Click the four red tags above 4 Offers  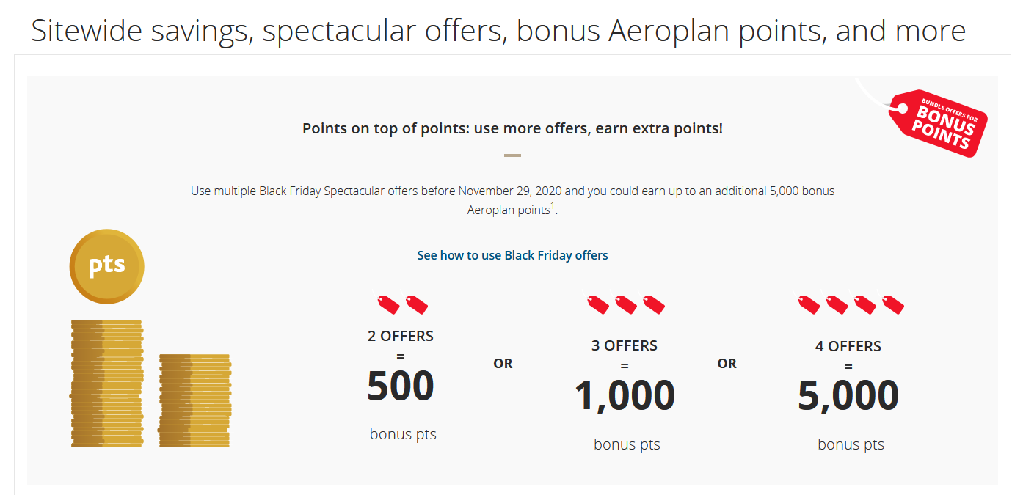pos(851,304)
